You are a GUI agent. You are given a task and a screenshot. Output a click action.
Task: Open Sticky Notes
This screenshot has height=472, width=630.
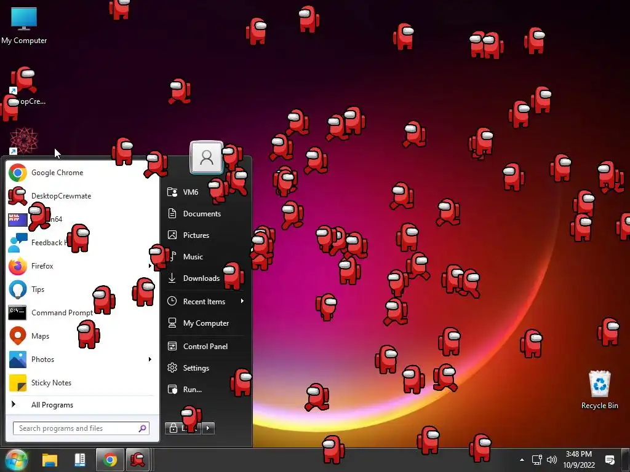tap(82, 382)
